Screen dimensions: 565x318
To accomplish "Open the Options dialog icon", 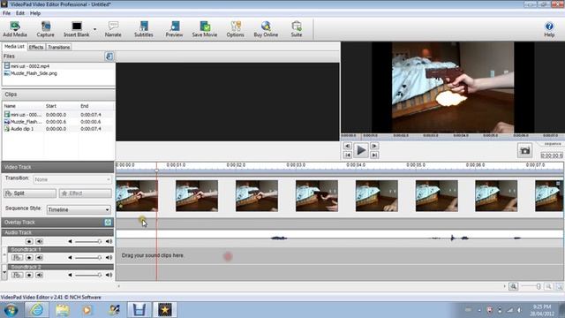I will click(x=235, y=29).
